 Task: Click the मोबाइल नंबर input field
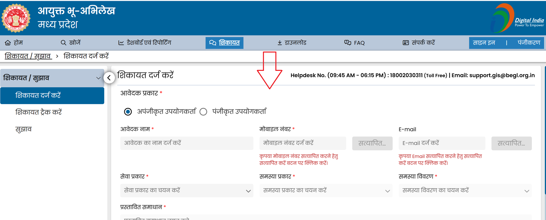point(303,143)
